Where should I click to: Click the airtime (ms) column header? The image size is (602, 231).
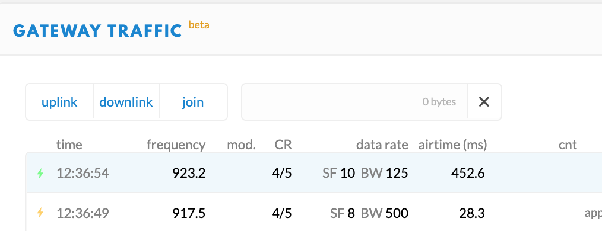coord(452,145)
